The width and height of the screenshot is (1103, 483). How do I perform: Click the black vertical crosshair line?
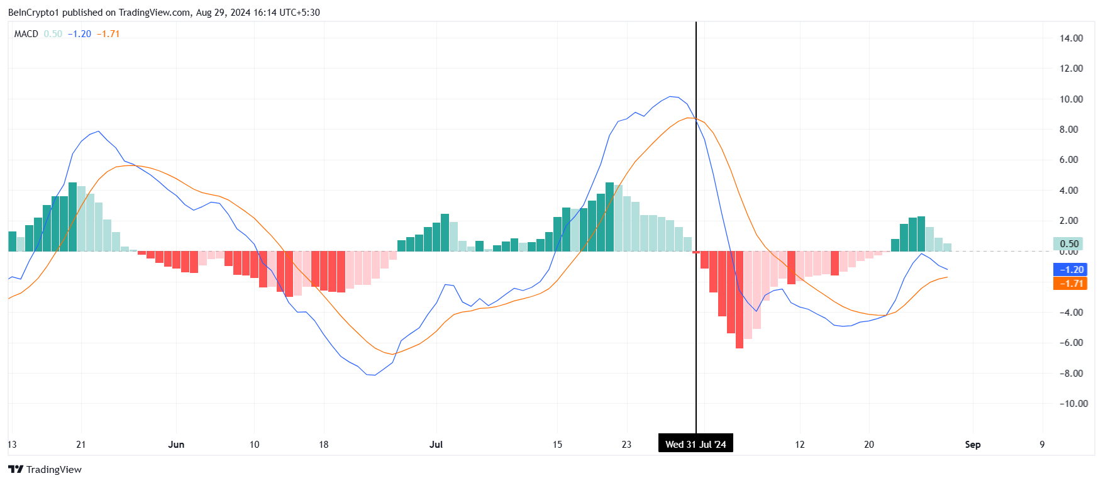point(696,226)
